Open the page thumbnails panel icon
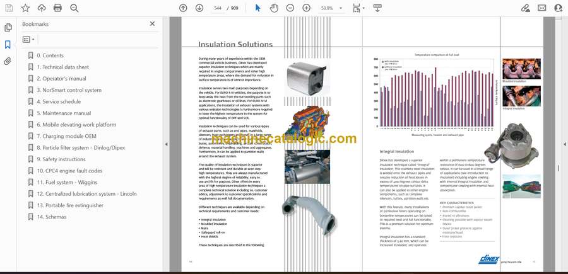The image size is (568, 274). [x=8, y=28]
